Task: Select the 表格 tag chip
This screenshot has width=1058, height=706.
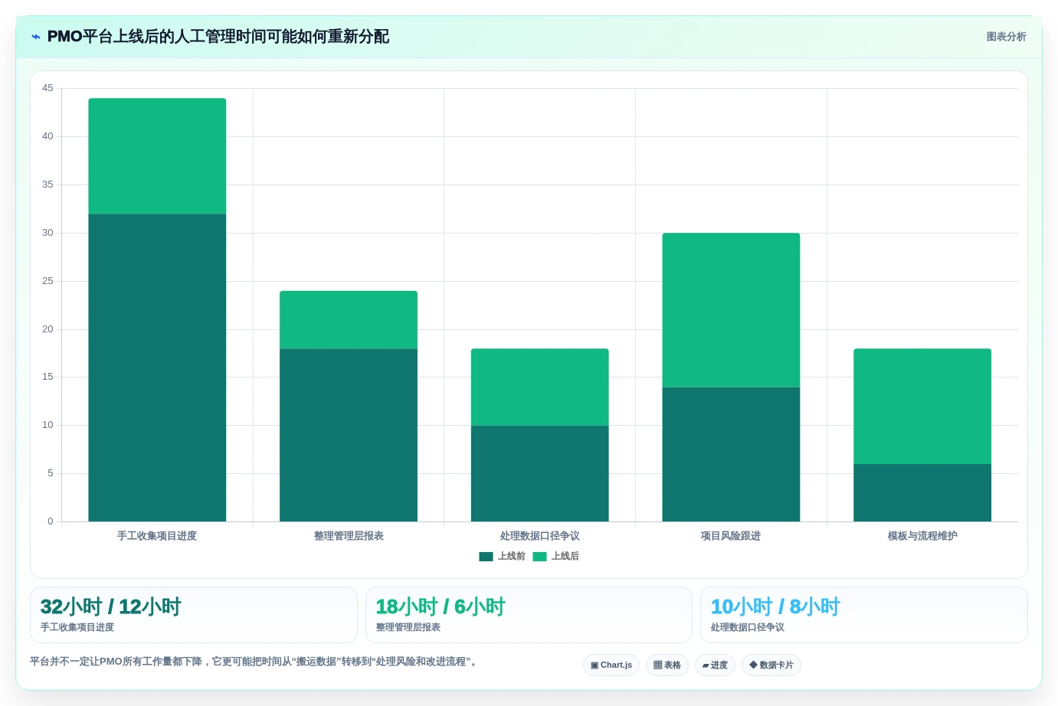Action: click(x=667, y=665)
